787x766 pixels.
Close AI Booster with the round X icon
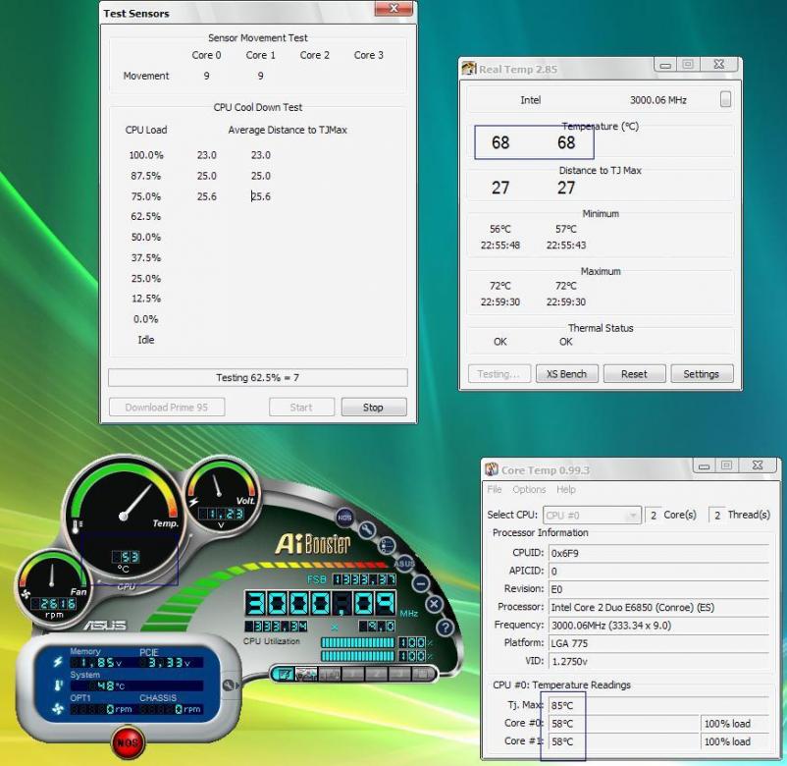point(435,604)
